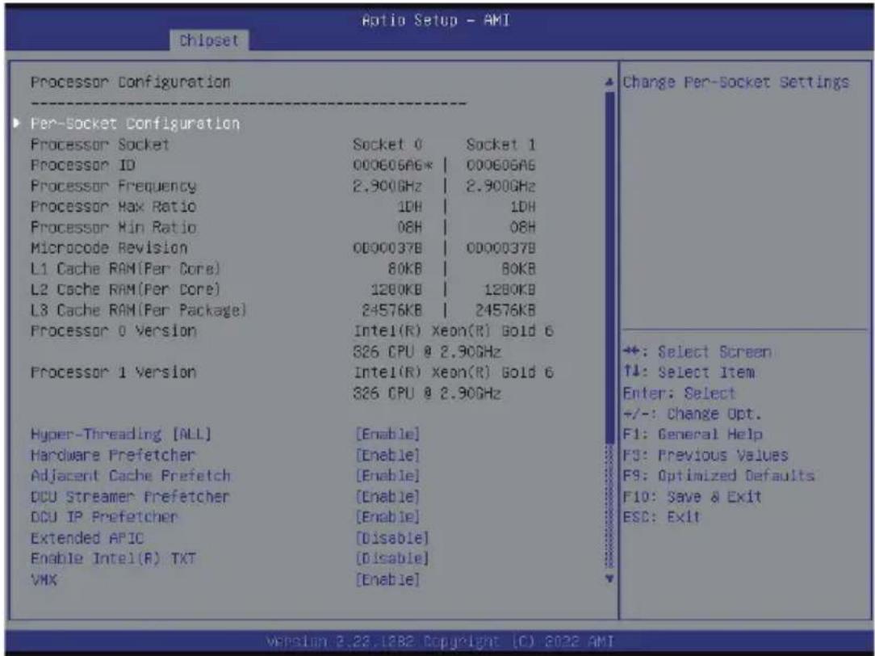Click the F3: Previous Values hint
Image resolution: width=875 pixels, height=656 pixels.
(x=705, y=455)
